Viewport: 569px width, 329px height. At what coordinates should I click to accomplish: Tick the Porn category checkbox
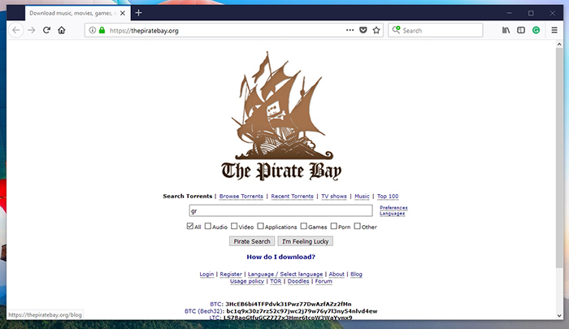point(334,226)
